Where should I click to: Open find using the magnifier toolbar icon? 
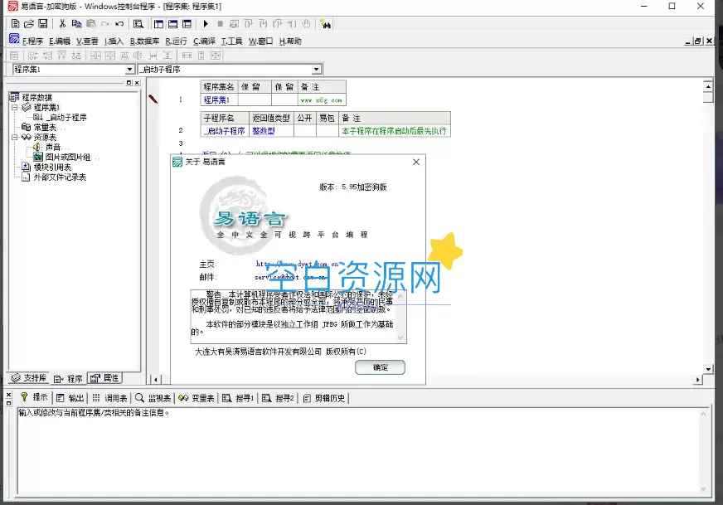[137, 24]
